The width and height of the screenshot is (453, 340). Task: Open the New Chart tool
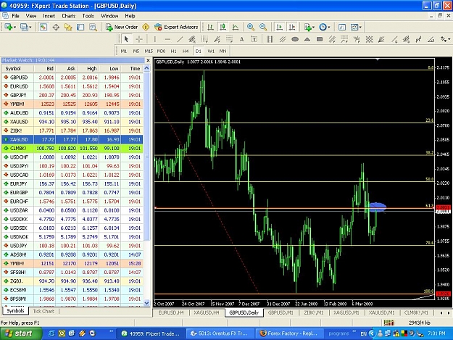coord(8,27)
